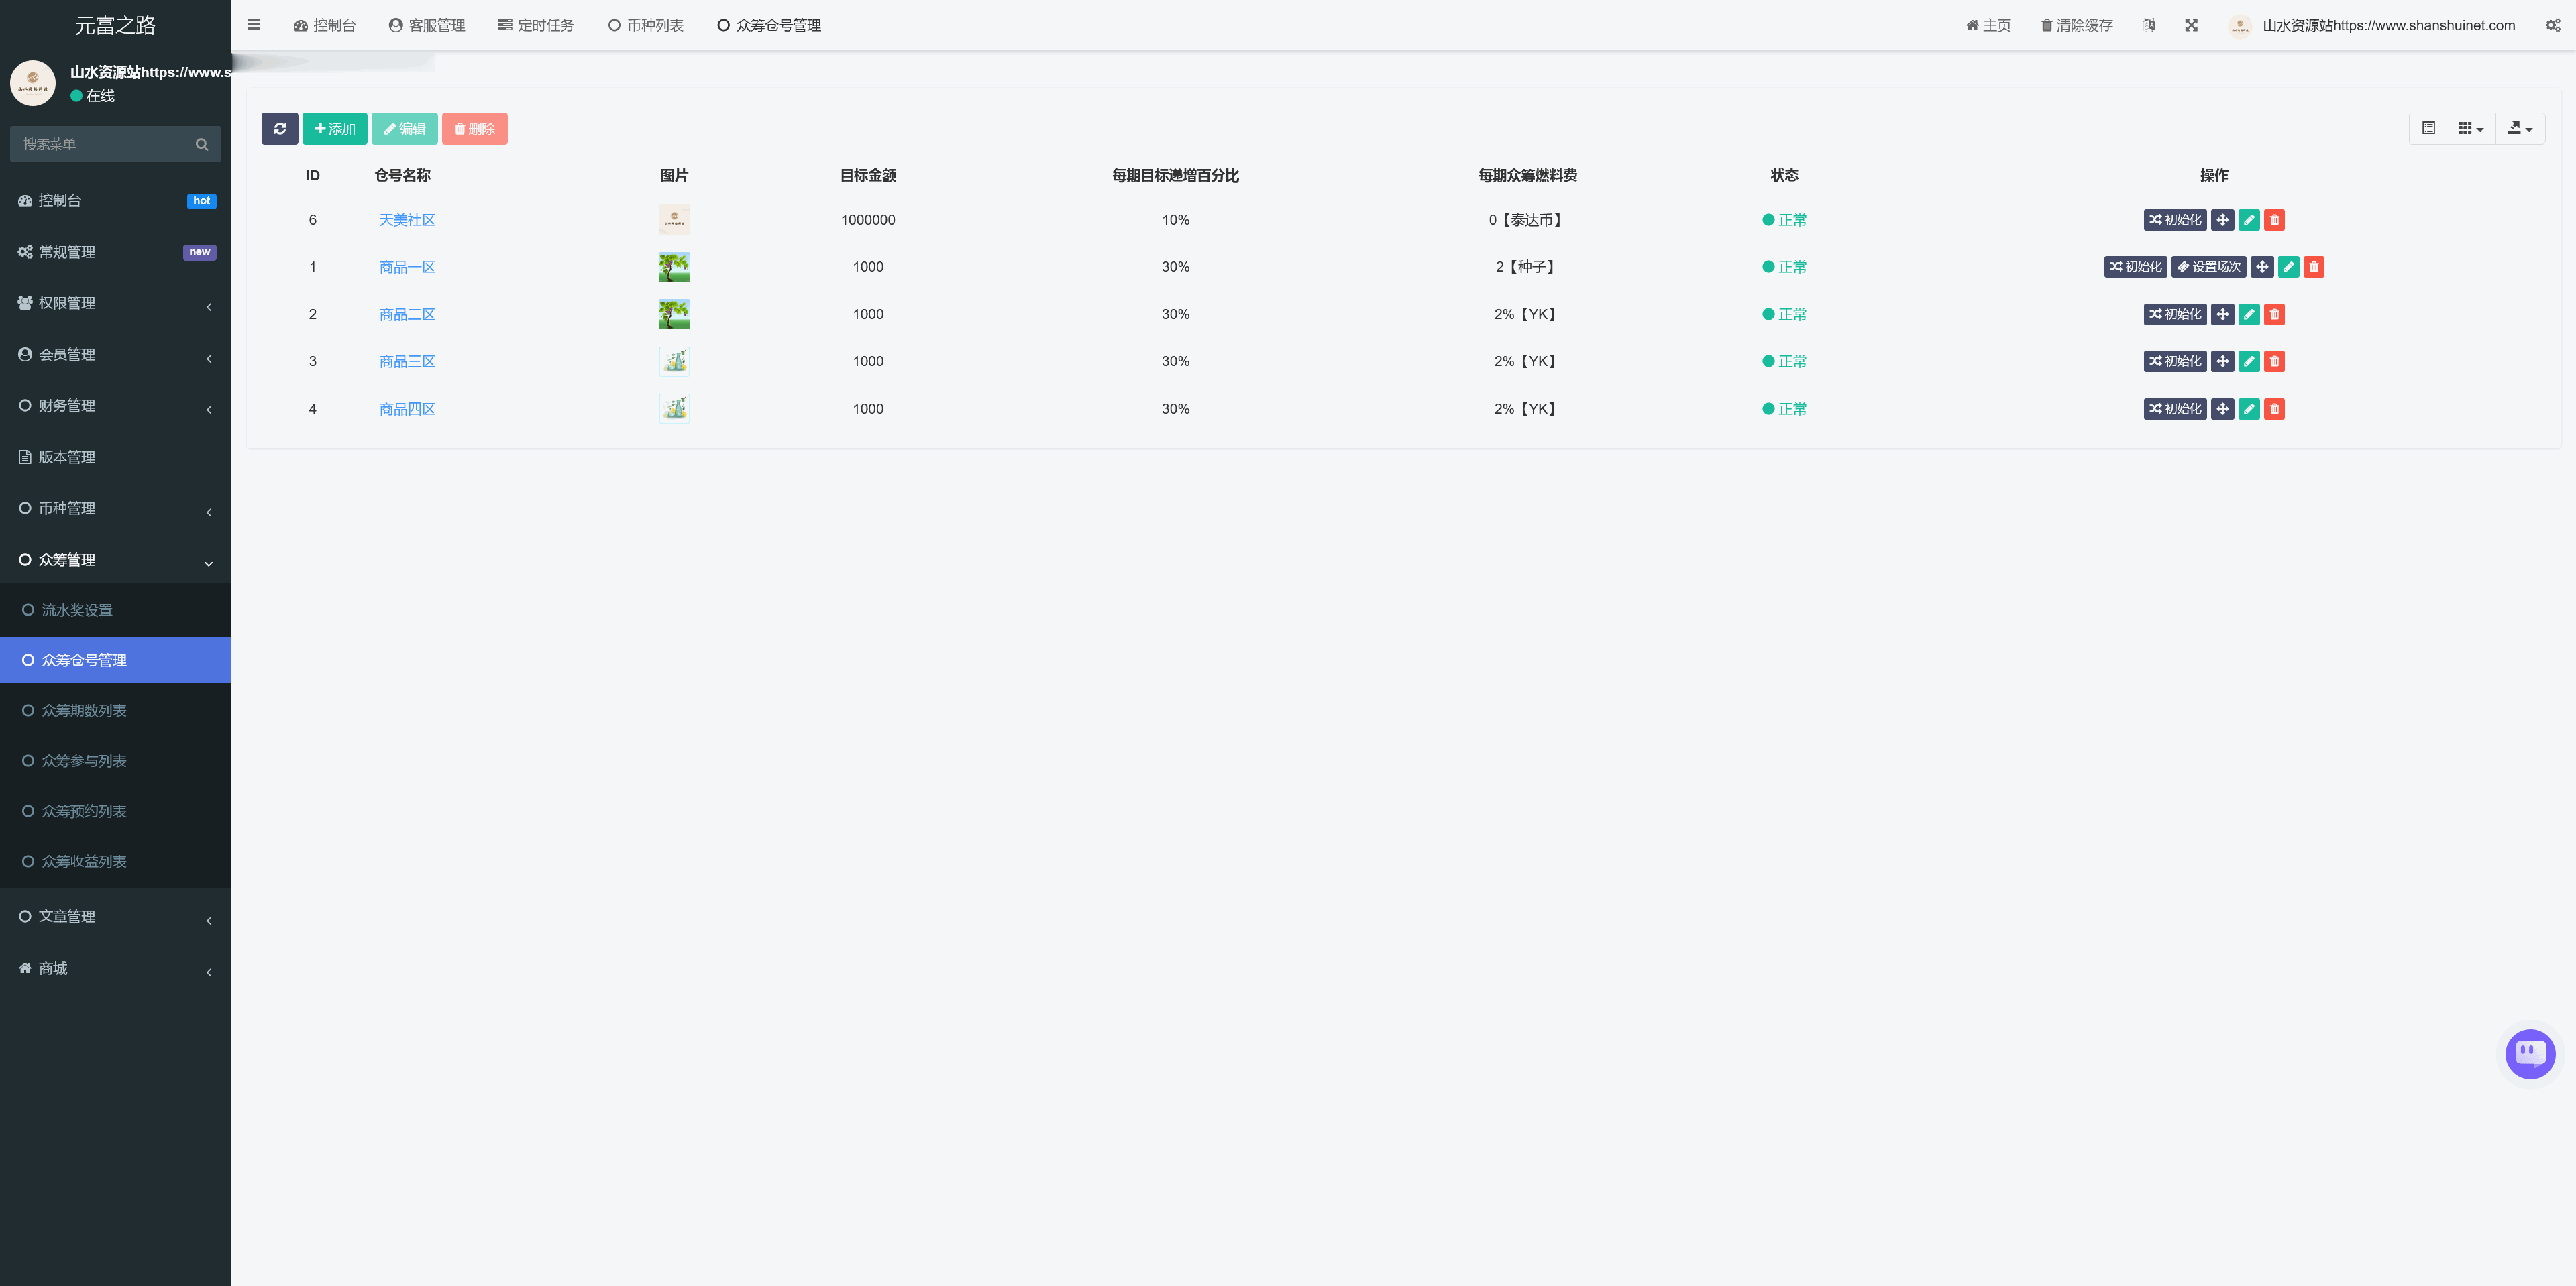2576x1286 pixels.
Task: Open the columns visibility dropdown
Action: tap(2470, 128)
